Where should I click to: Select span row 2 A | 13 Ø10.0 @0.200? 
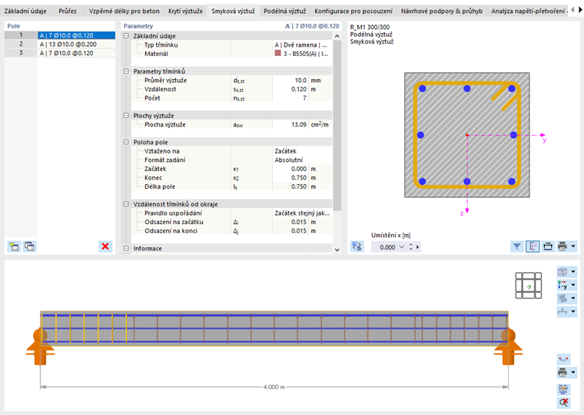pos(60,44)
